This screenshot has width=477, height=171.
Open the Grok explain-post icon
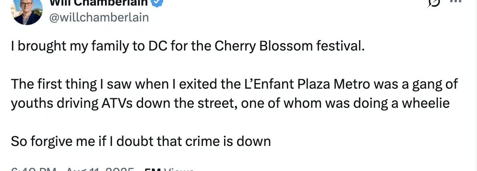point(433,3)
